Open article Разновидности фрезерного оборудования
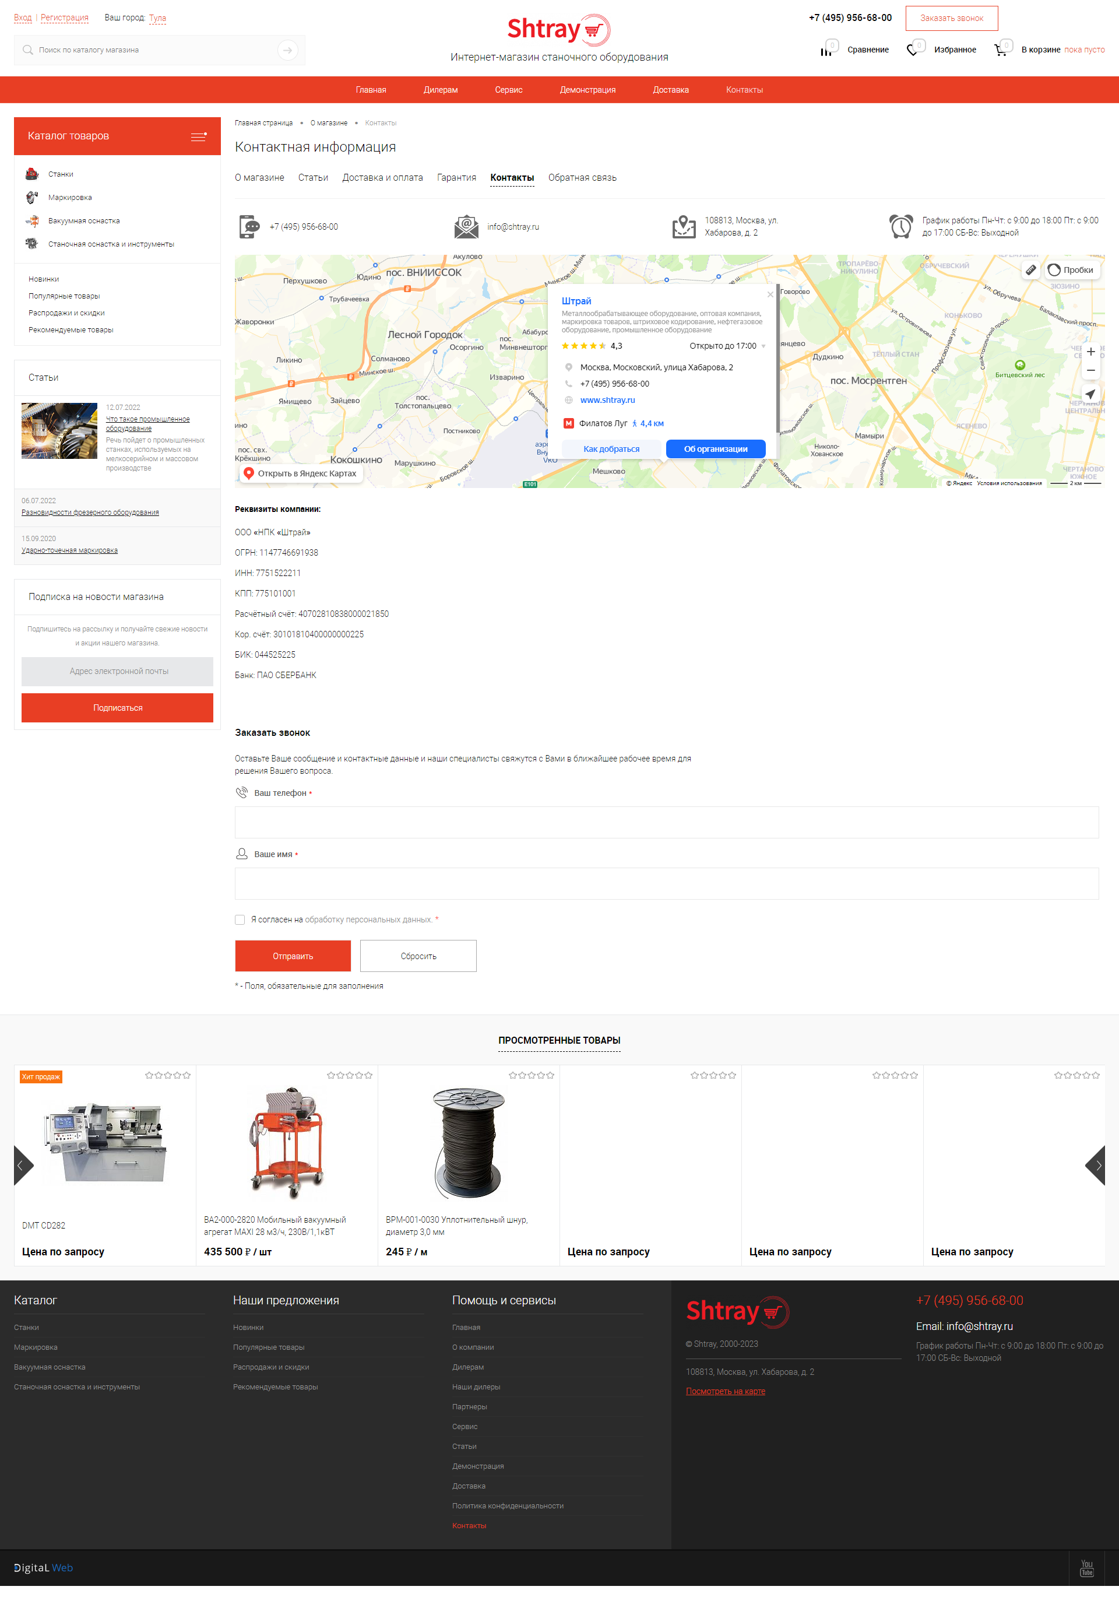This screenshot has height=1618, width=1119. [x=90, y=513]
